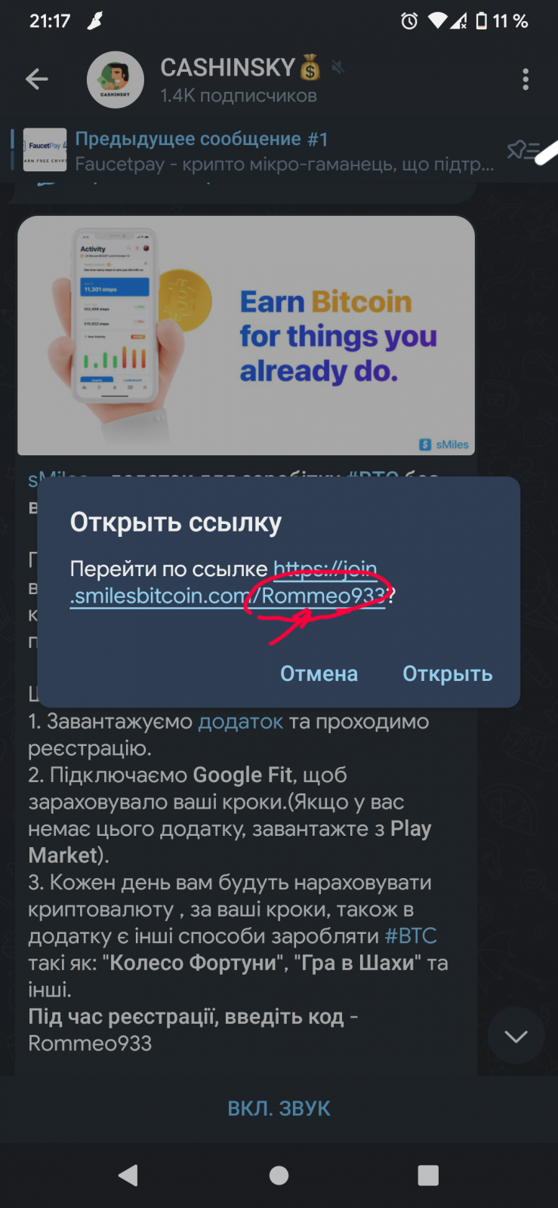Tap the muted speaker icon beside title
This screenshot has width=558, height=1208.
click(338, 68)
